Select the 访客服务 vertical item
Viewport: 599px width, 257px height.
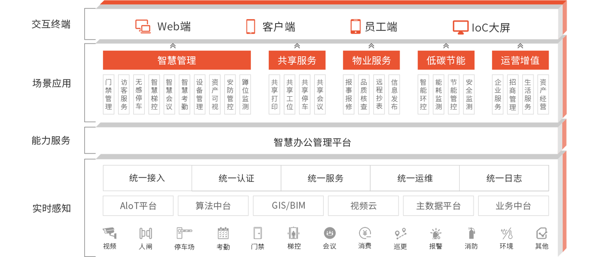point(124,94)
